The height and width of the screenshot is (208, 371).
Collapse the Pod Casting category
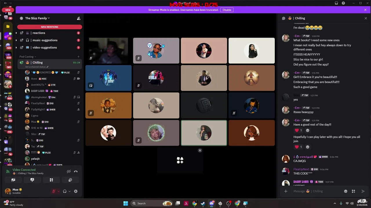pos(28,57)
